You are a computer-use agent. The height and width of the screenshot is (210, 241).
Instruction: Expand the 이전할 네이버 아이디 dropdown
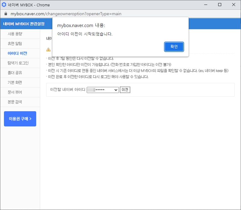103,90
